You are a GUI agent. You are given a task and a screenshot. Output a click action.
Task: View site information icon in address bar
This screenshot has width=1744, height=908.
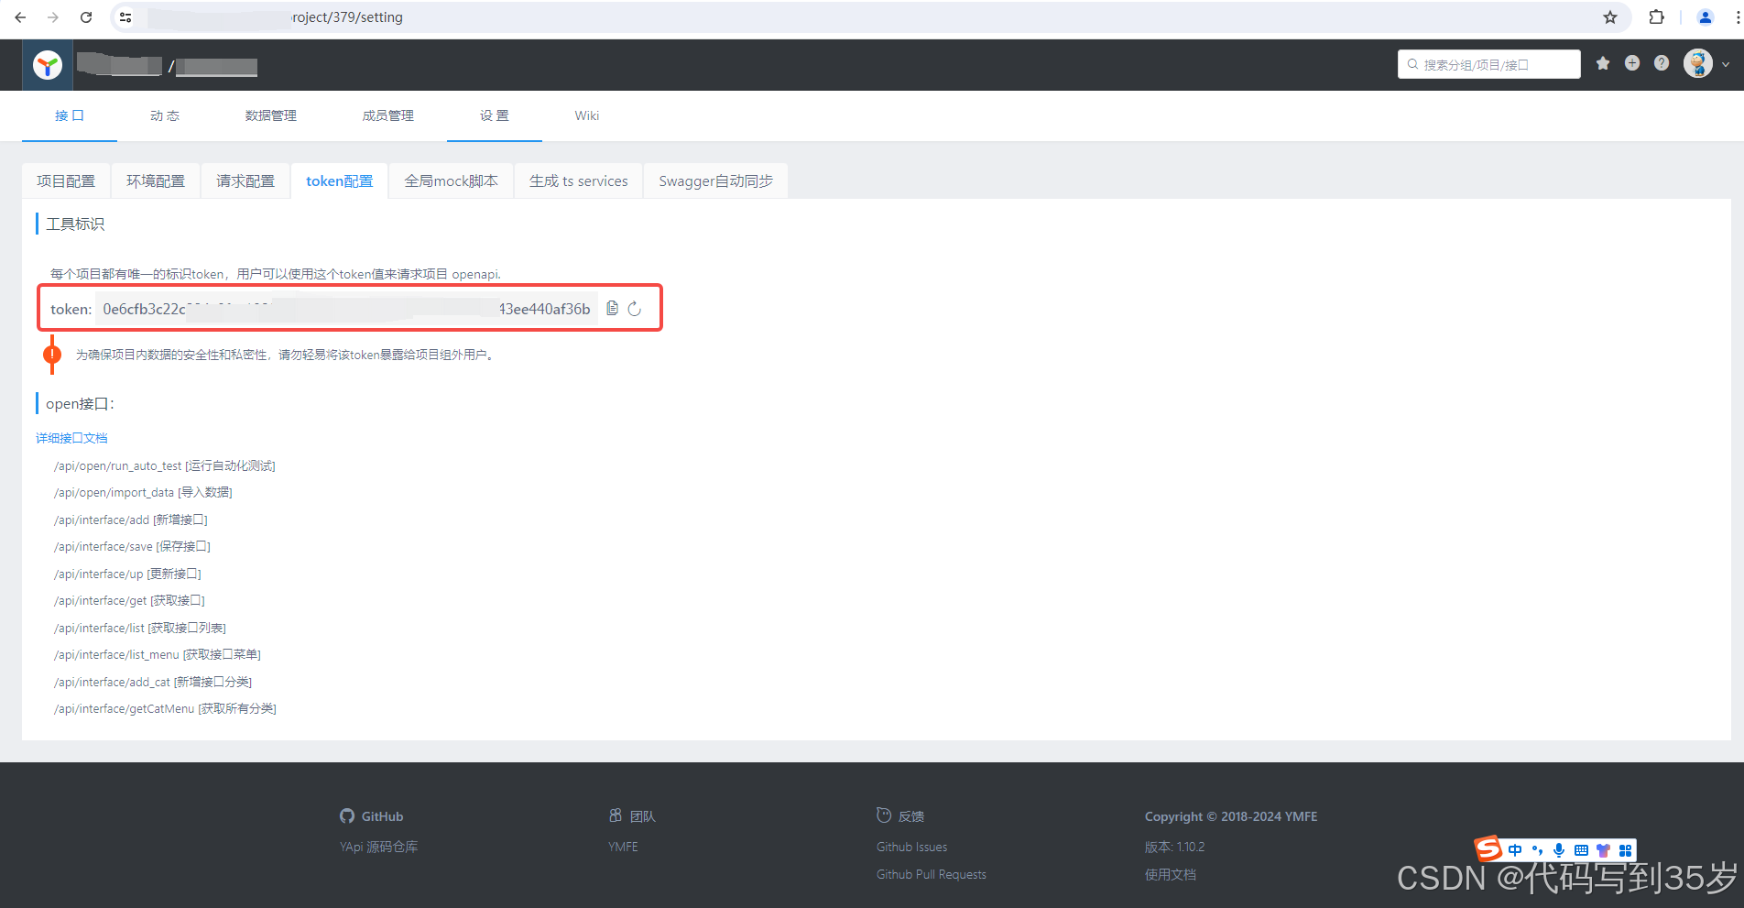click(x=125, y=17)
